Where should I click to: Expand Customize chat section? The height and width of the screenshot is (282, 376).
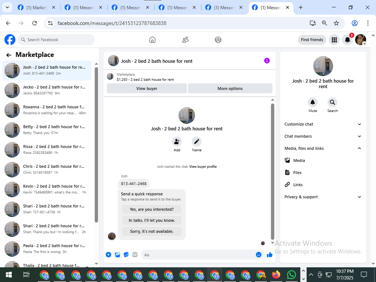(323, 124)
